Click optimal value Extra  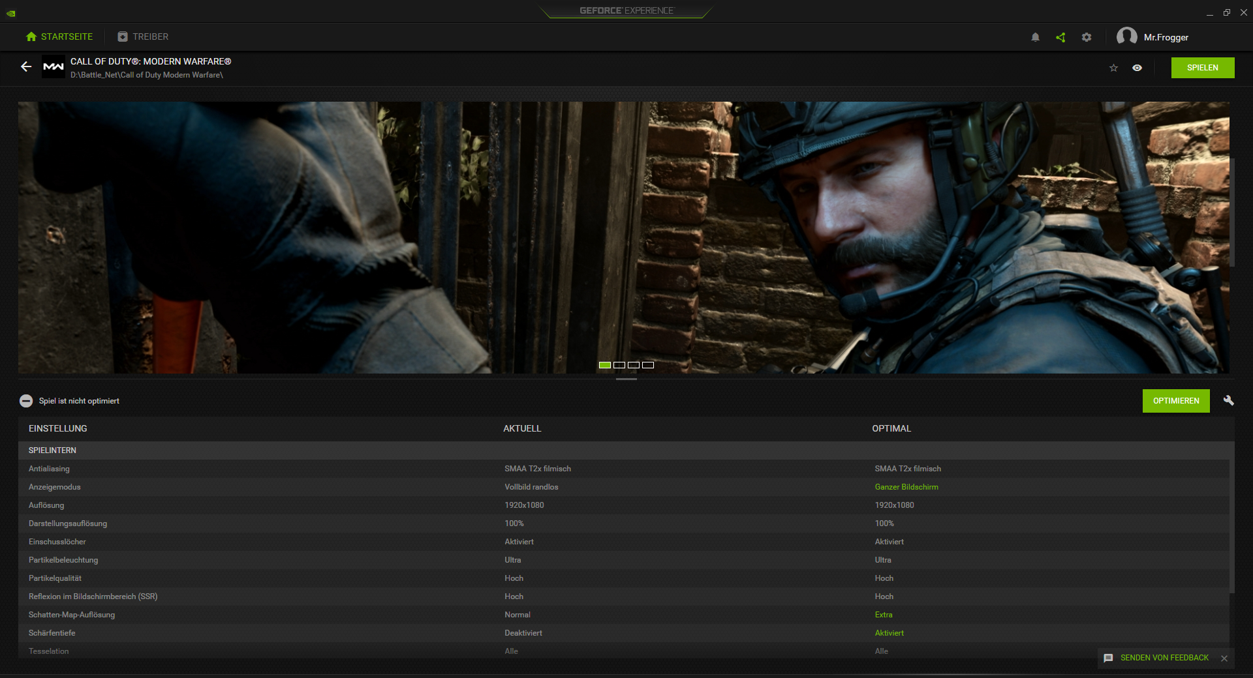884,615
